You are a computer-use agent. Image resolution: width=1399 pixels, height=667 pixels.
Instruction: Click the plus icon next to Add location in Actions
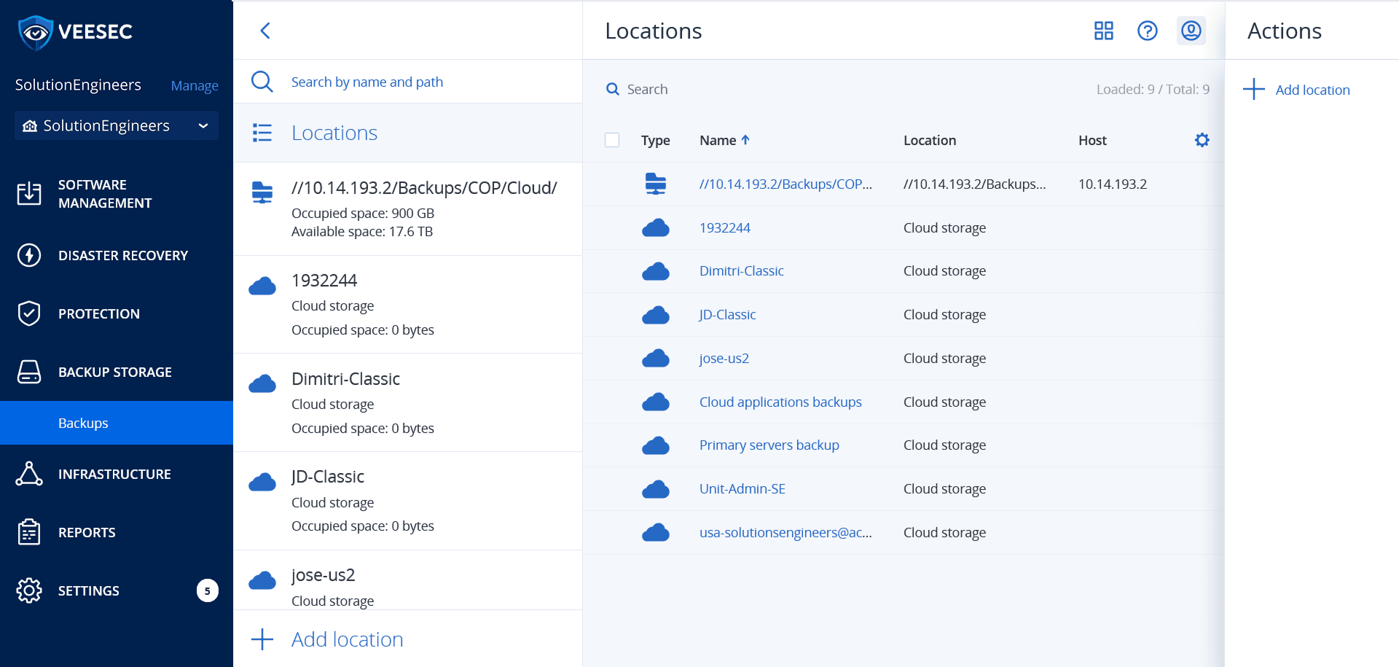[x=1254, y=89]
